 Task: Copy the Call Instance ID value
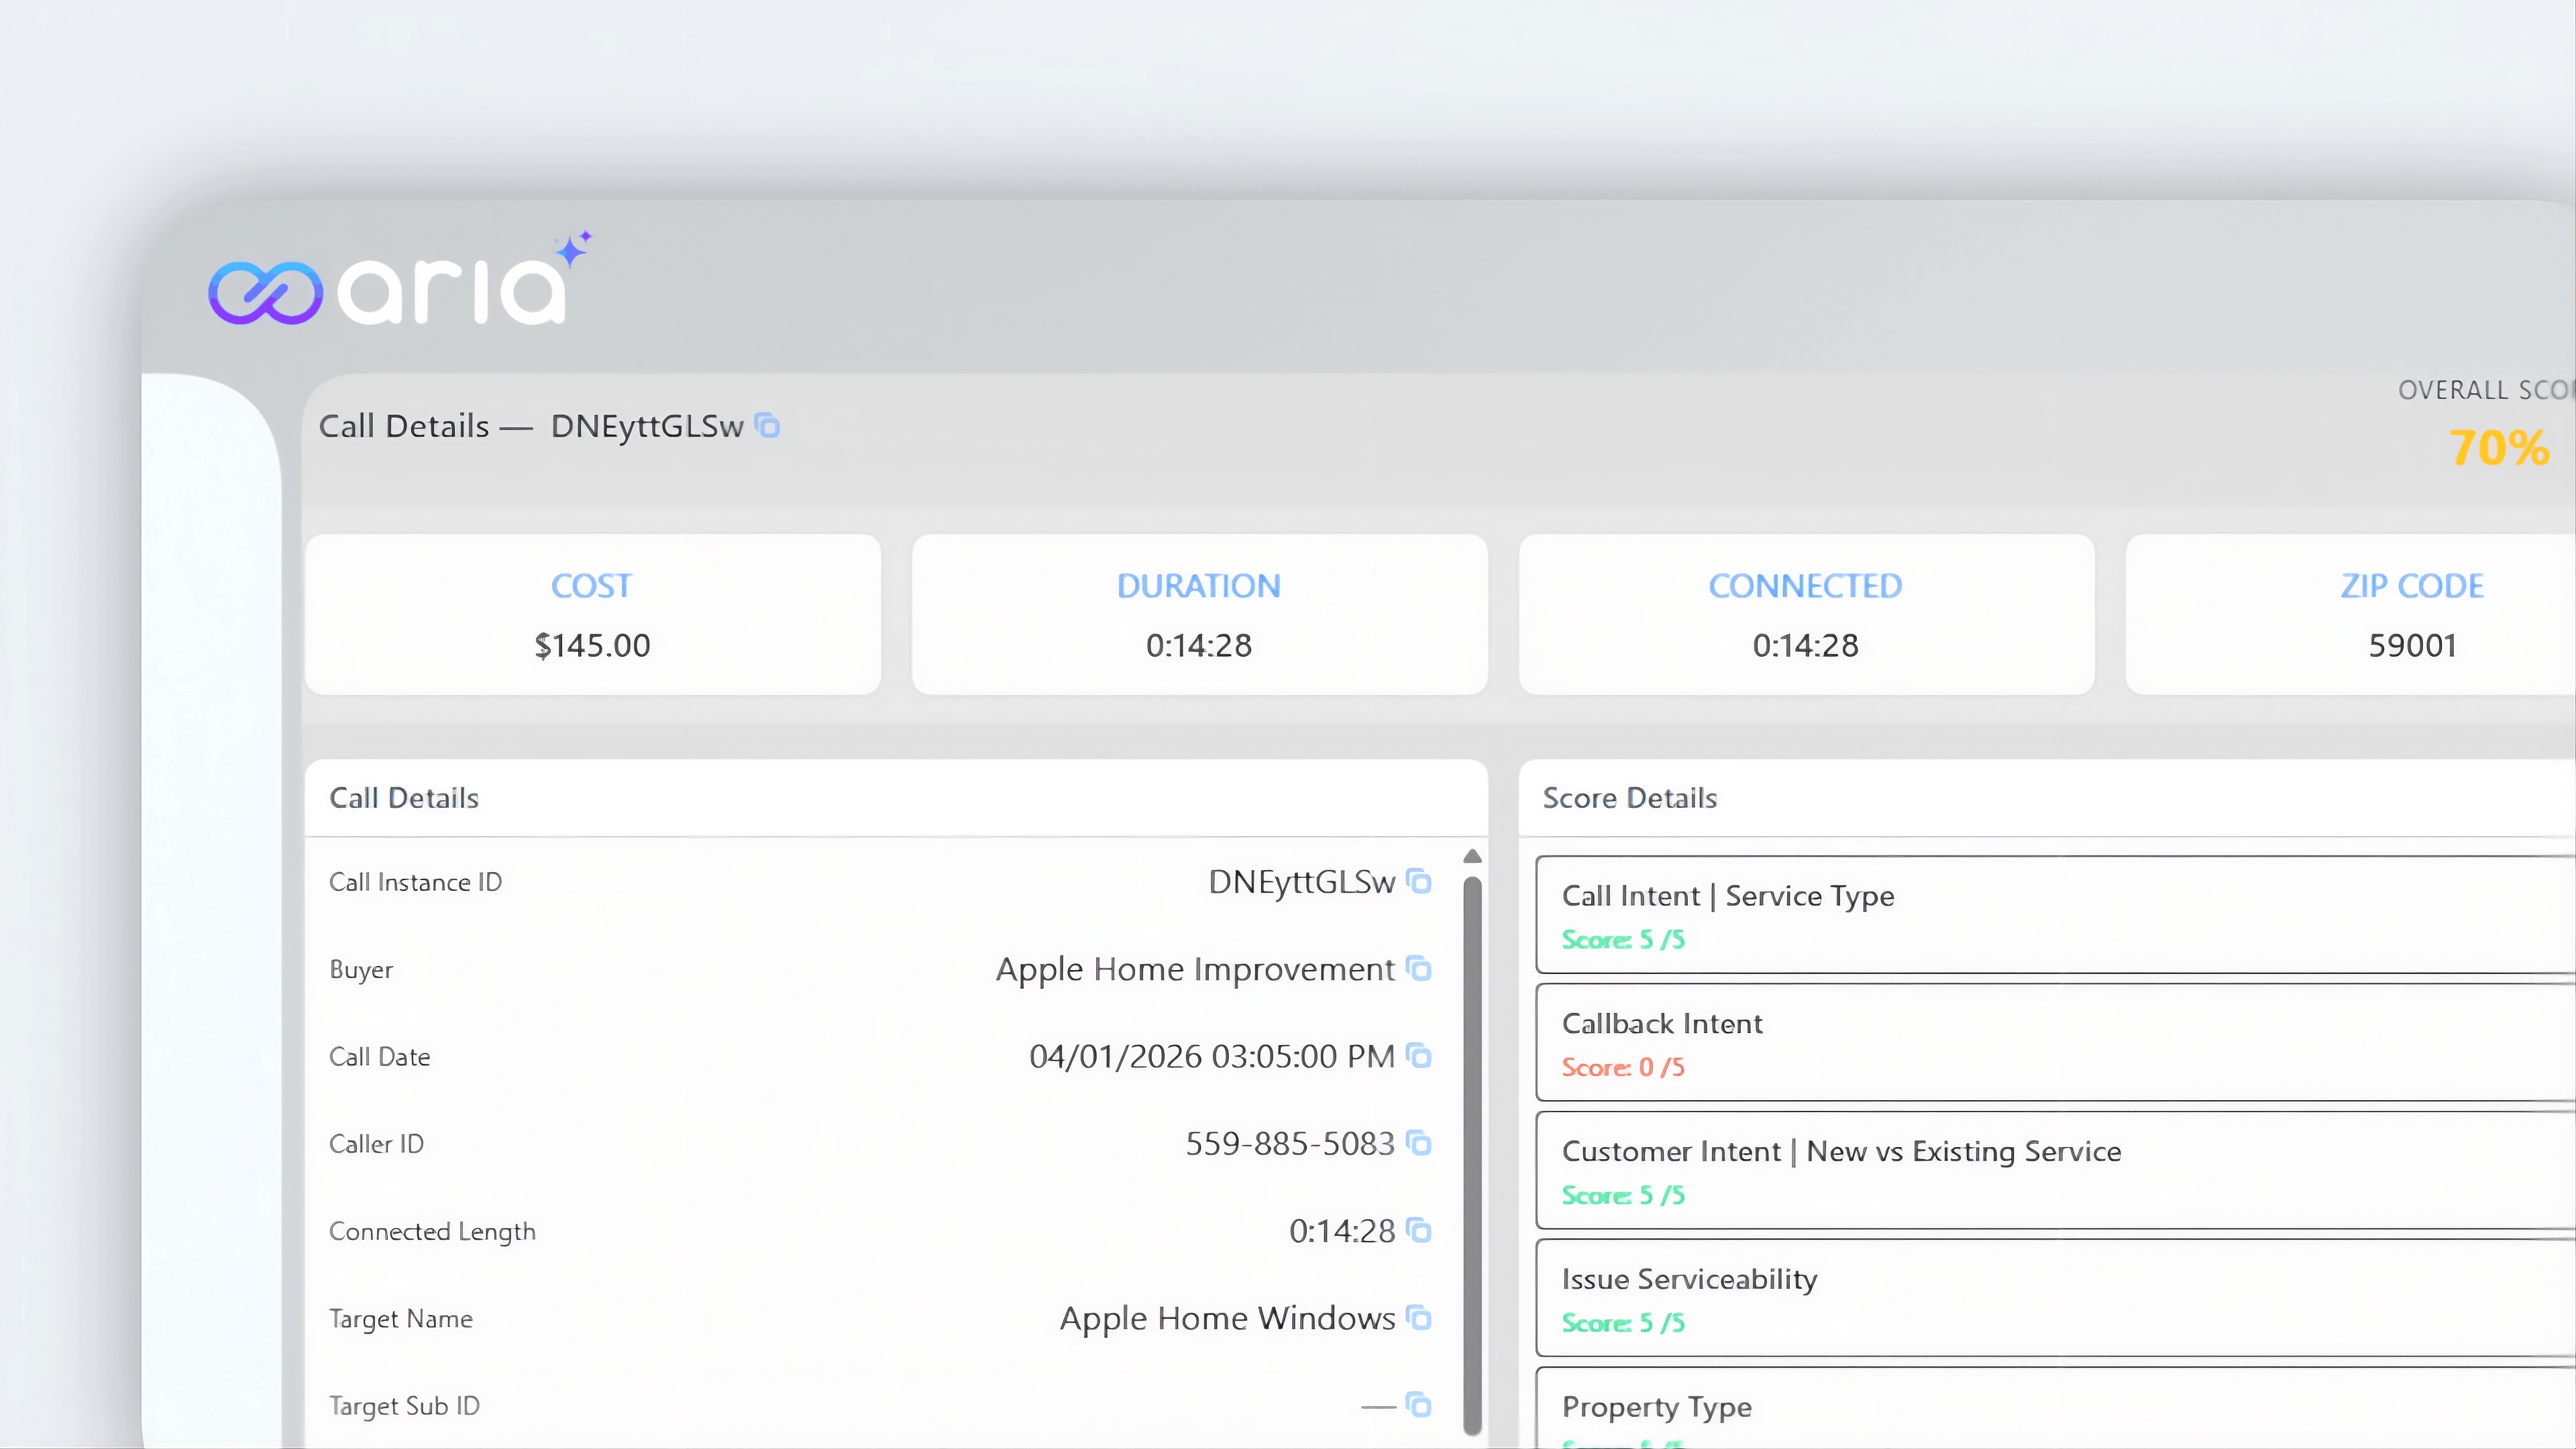tap(1418, 881)
